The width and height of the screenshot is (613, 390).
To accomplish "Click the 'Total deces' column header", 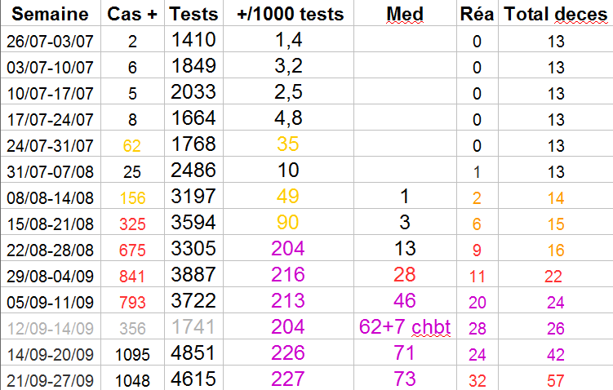I will pos(554,14).
